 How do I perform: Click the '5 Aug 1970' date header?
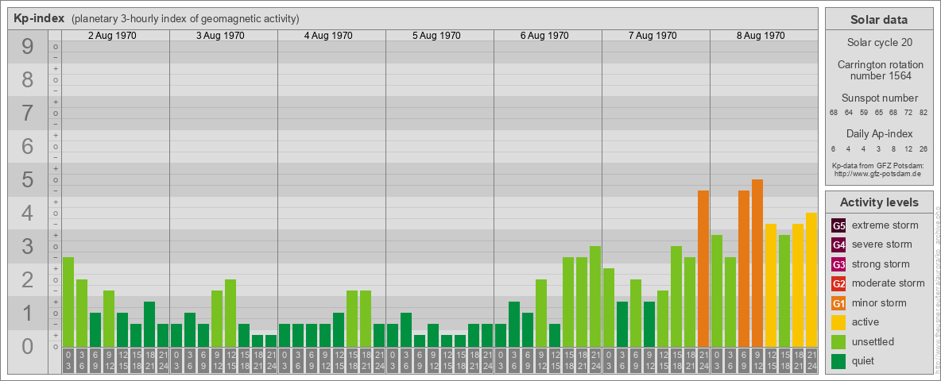click(436, 36)
